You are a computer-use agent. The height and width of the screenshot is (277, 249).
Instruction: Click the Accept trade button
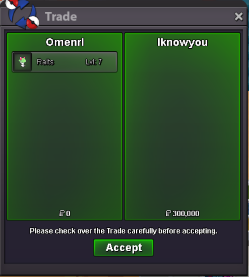pyautogui.click(x=123, y=248)
